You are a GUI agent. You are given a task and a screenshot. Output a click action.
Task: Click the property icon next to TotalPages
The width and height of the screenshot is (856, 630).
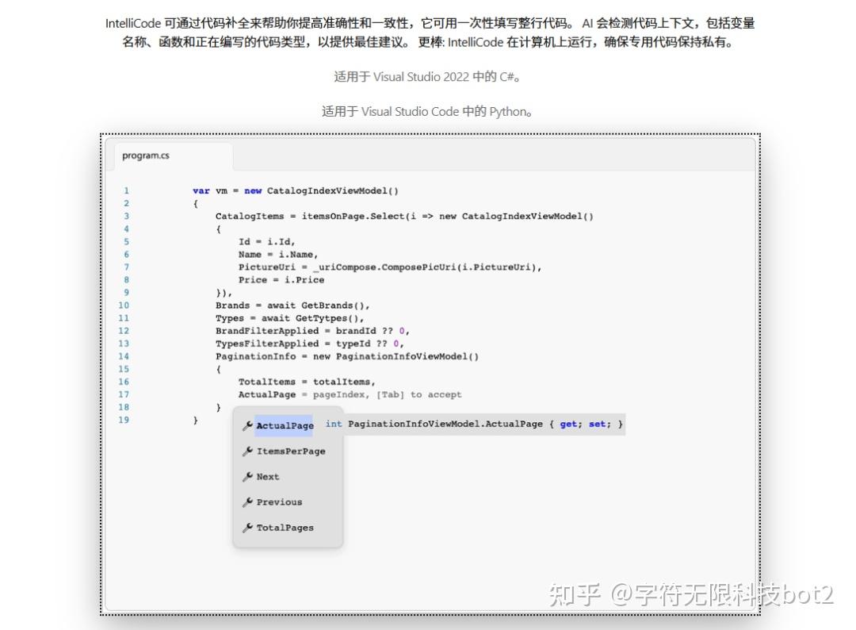[x=248, y=527]
